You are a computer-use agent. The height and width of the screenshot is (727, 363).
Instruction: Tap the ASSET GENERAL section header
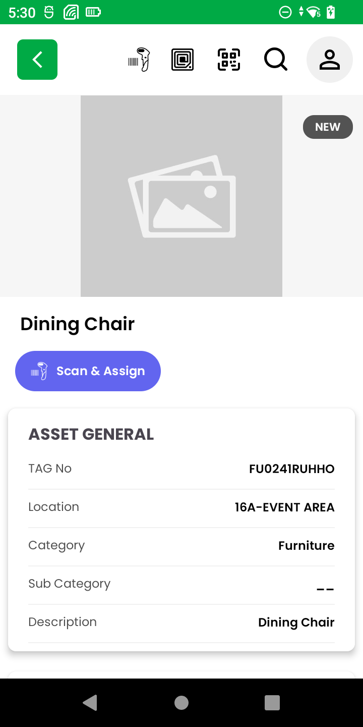click(91, 434)
